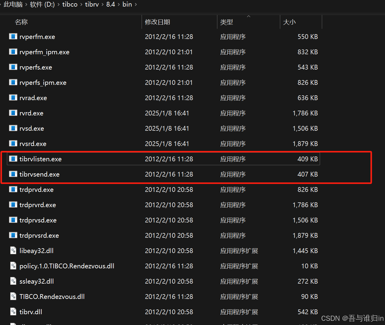The height and width of the screenshot is (325, 385).
Task: Open the chevron after 此电脑 in the breadcrumb
Action: pos(26,4)
